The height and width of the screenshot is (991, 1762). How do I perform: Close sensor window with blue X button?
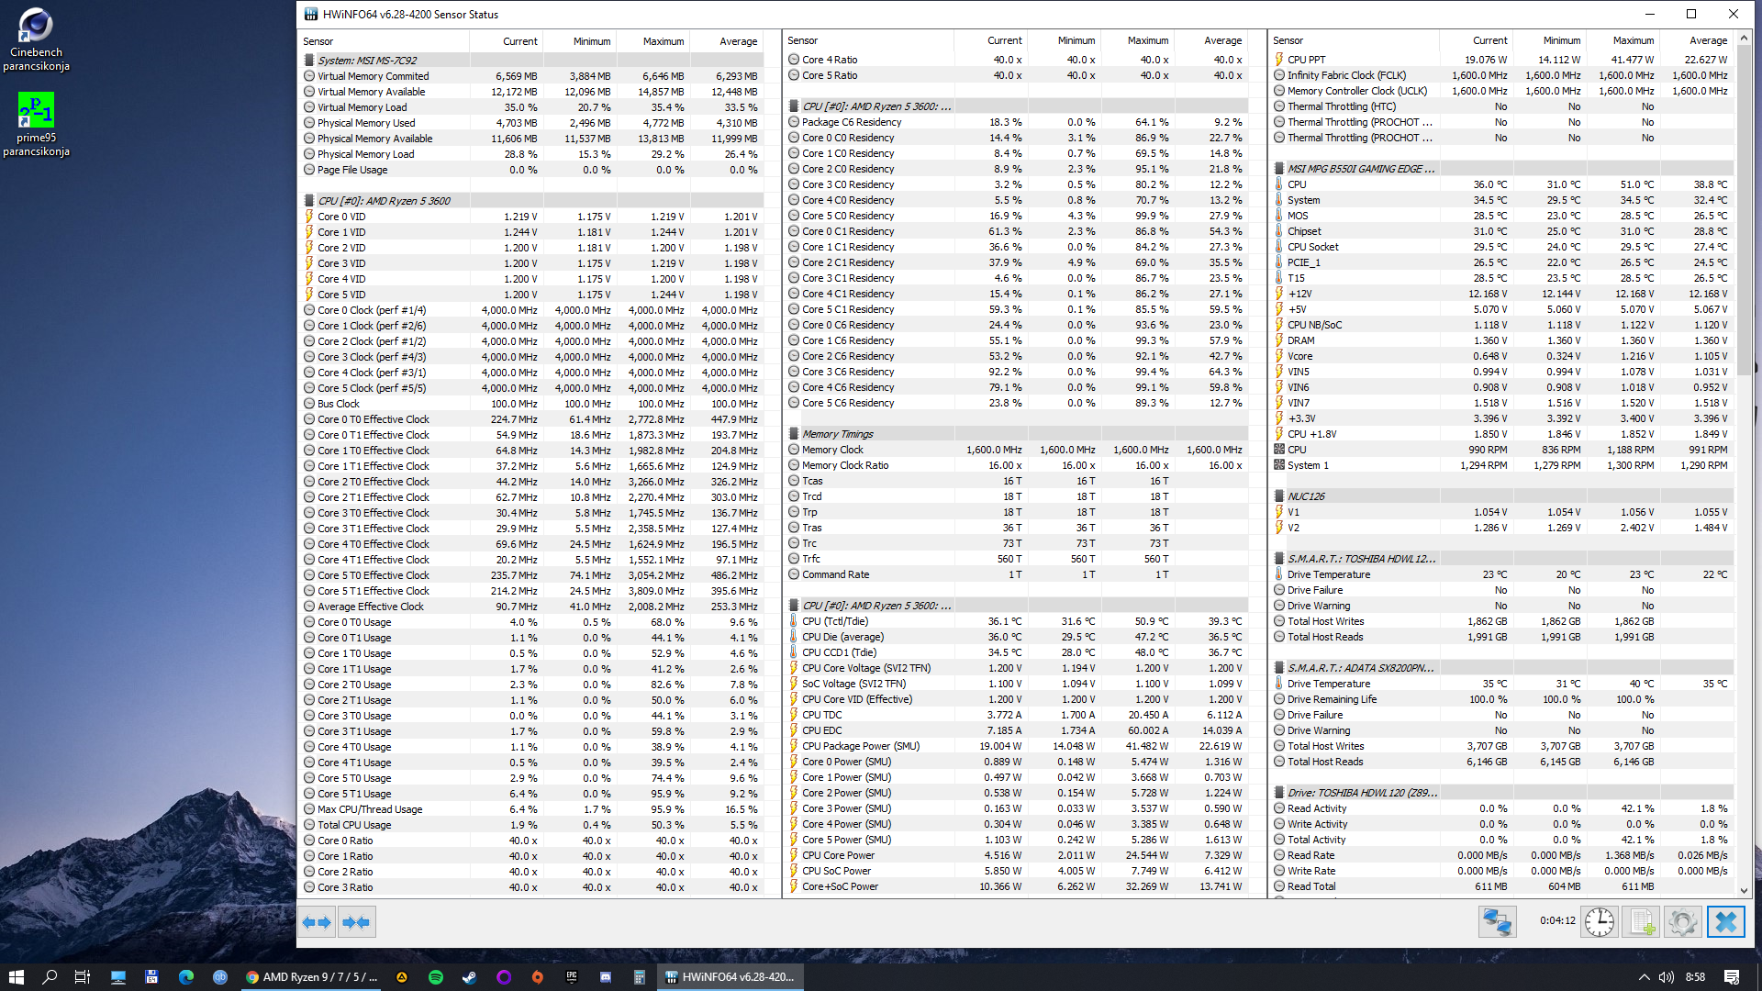tap(1725, 922)
